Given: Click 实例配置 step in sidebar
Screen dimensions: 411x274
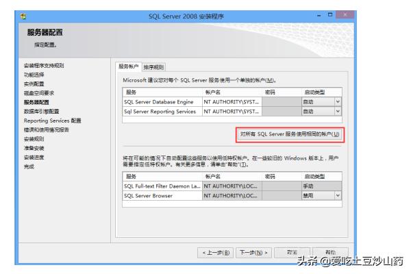Looking at the screenshot, I should (34, 84).
